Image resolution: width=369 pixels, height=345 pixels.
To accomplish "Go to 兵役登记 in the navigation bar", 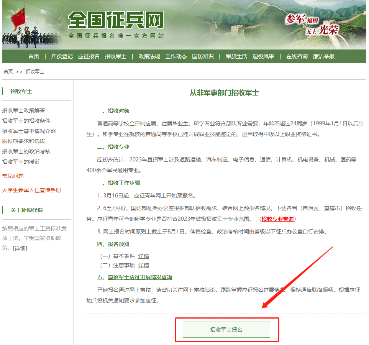I will pos(62,56).
